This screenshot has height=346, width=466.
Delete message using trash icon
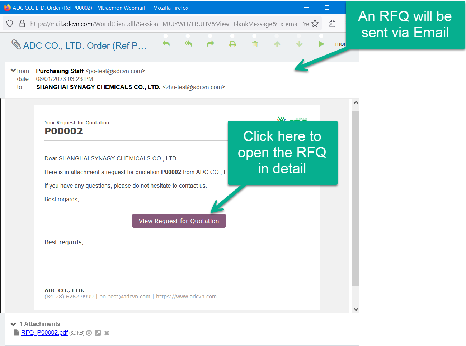click(x=255, y=44)
